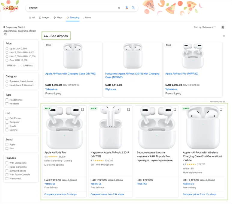Tick With Touch Controls feature
The width and height of the screenshot is (232, 204).
(7, 175)
